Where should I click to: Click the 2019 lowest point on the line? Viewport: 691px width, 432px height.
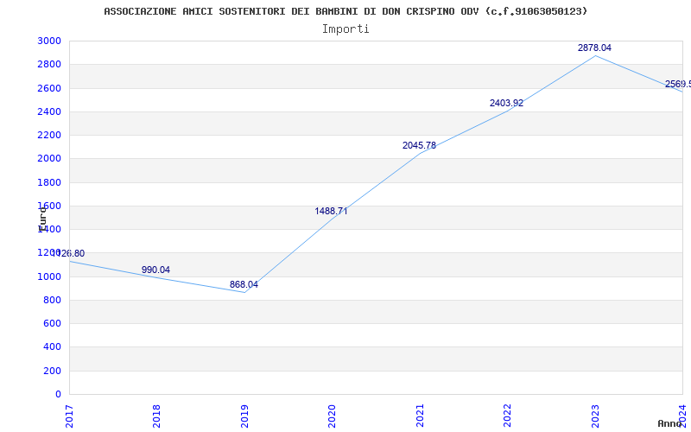coord(244,292)
